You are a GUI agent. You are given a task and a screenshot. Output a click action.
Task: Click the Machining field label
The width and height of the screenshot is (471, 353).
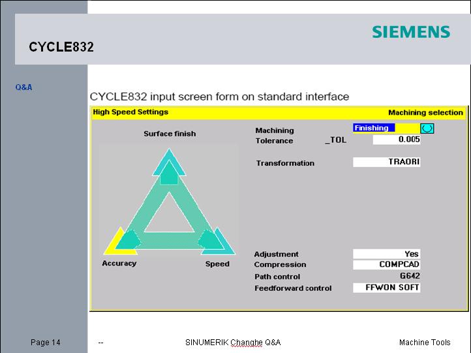[275, 130]
